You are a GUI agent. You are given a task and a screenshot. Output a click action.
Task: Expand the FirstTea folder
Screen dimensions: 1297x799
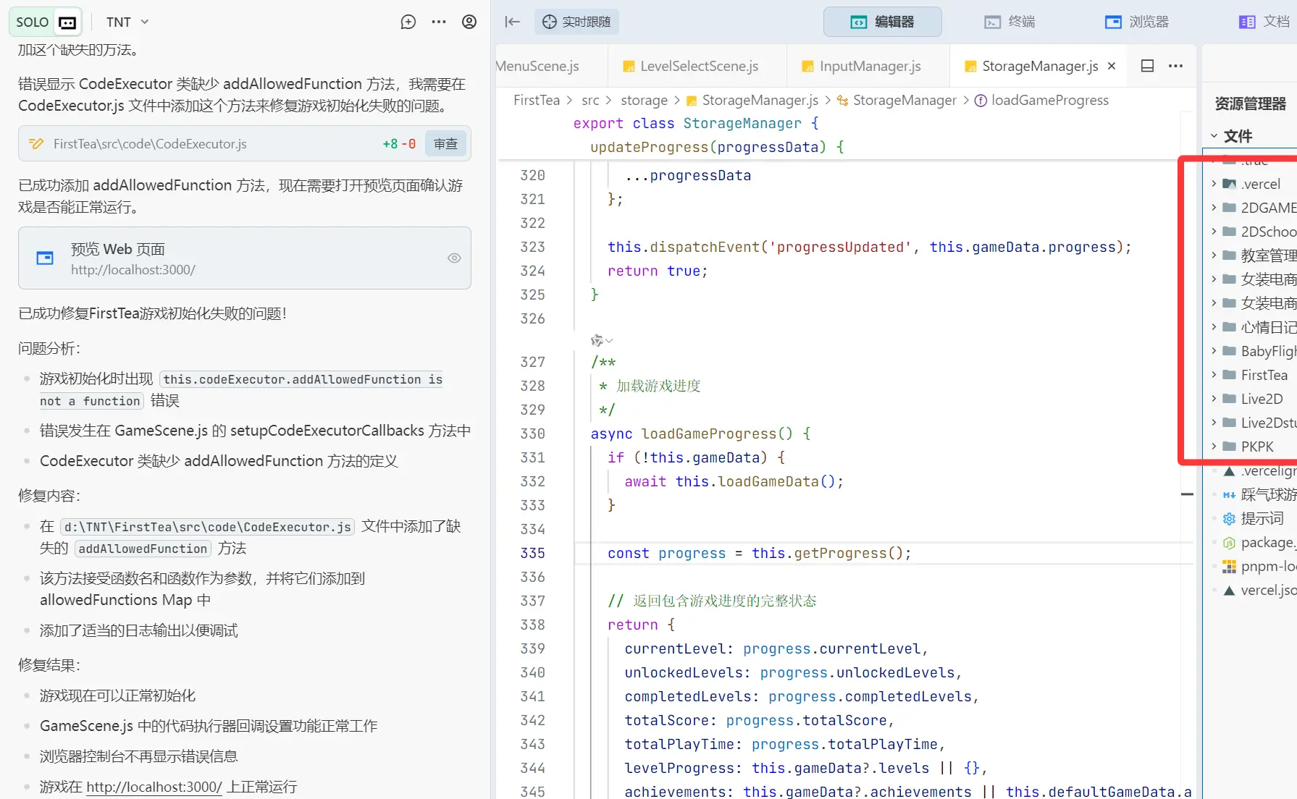[1264, 375]
